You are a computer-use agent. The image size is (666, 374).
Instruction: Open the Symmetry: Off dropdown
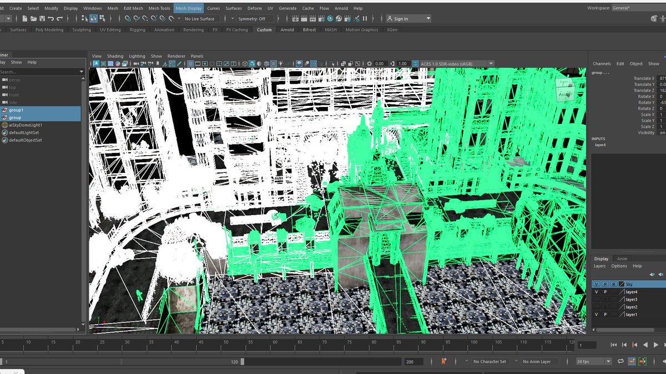point(254,18)
